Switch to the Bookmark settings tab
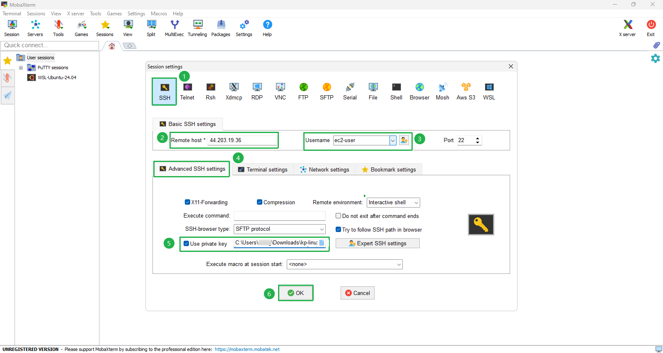This screenshot has width=663, height=353. click(x=389, y=169)
